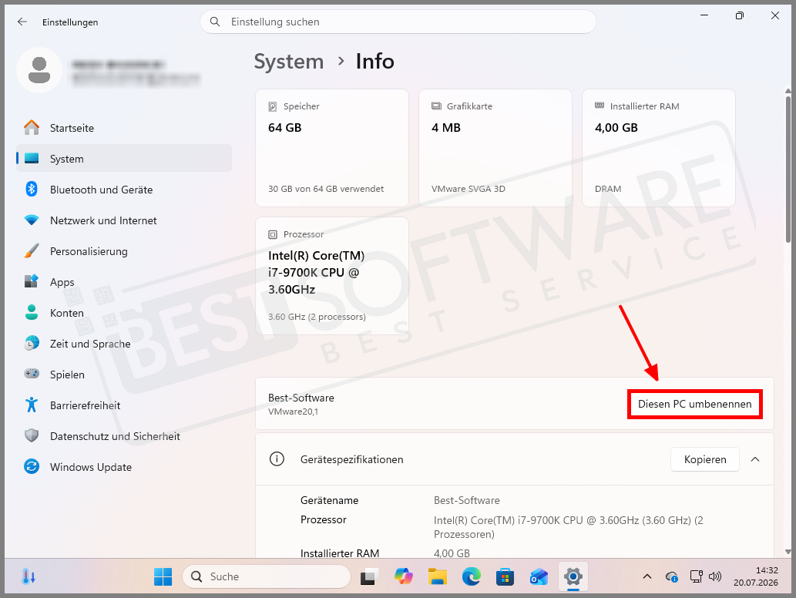The image size is (796, 598).
Task: Open Personalisierung paintbrush icon
Action: pos(32,251)
